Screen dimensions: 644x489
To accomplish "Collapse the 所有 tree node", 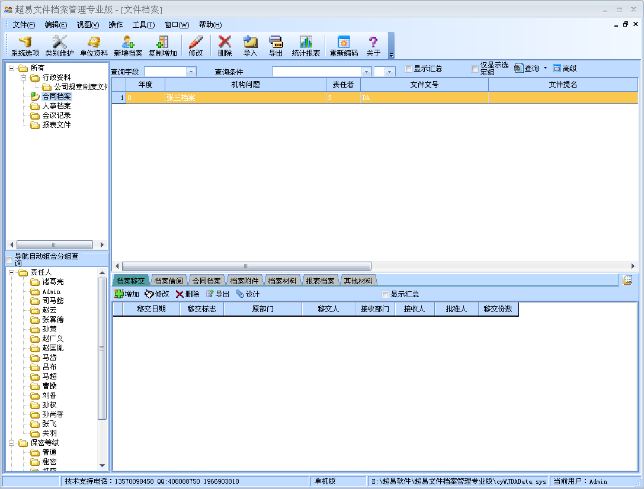I will pyautogui.click(x=11, y=68).
